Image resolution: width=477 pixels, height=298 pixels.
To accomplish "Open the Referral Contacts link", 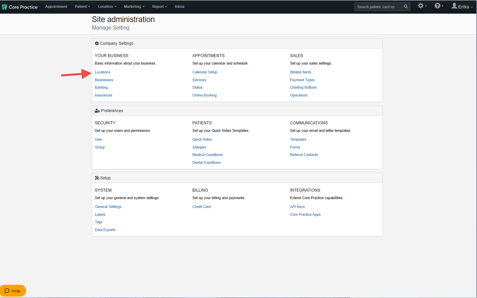I will pos(304,155).
